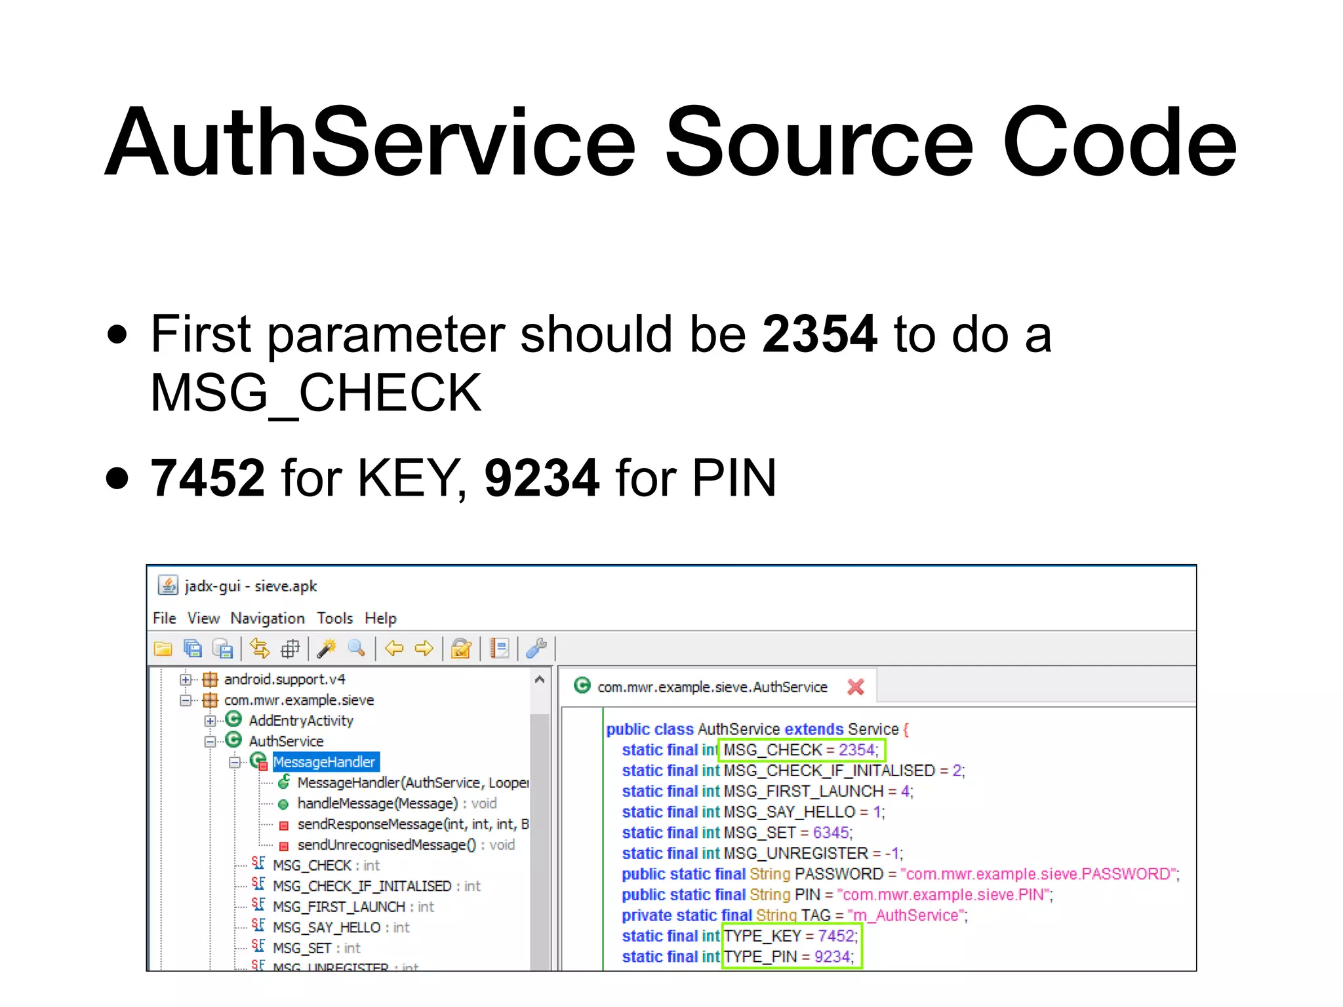The width and height of the screenshot is (1343, 1007).
Task: Click the open file folder icon
Action: tap(163, 649)
